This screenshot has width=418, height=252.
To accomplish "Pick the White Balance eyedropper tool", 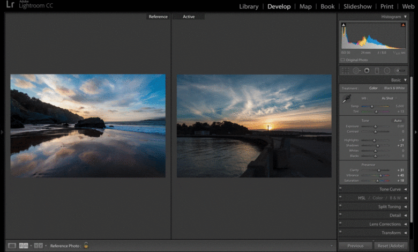I will point(347,99).
